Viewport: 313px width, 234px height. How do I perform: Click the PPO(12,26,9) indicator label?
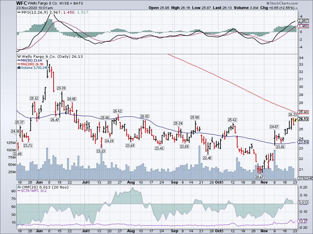(35, 12)
